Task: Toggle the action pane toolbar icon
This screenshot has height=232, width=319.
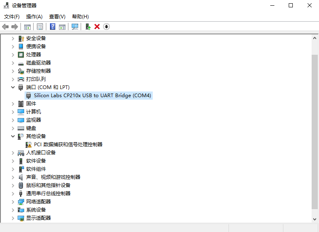Action: click(x=62, y=27)
